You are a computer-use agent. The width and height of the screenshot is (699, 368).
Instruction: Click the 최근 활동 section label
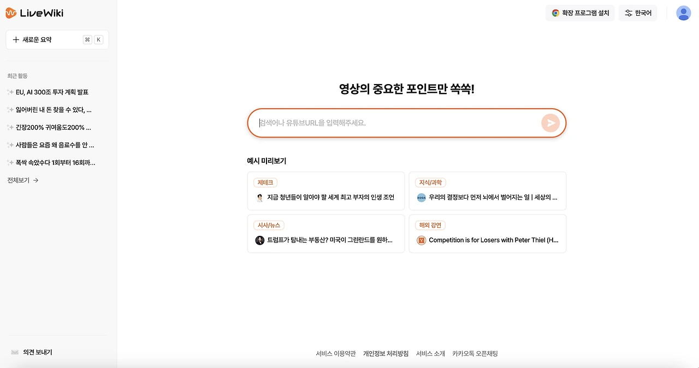[17, 76]
